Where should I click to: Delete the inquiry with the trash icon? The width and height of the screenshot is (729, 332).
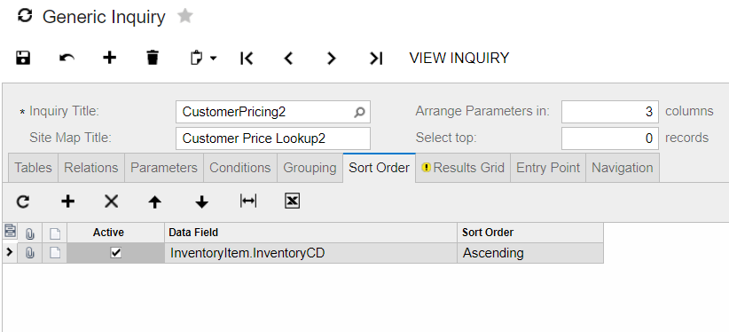pos(153,58)
